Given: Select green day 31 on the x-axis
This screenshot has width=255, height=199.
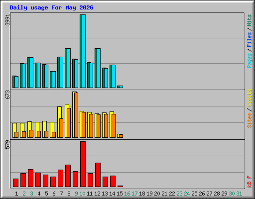Looking at the screenshot, I should (239, 194).
